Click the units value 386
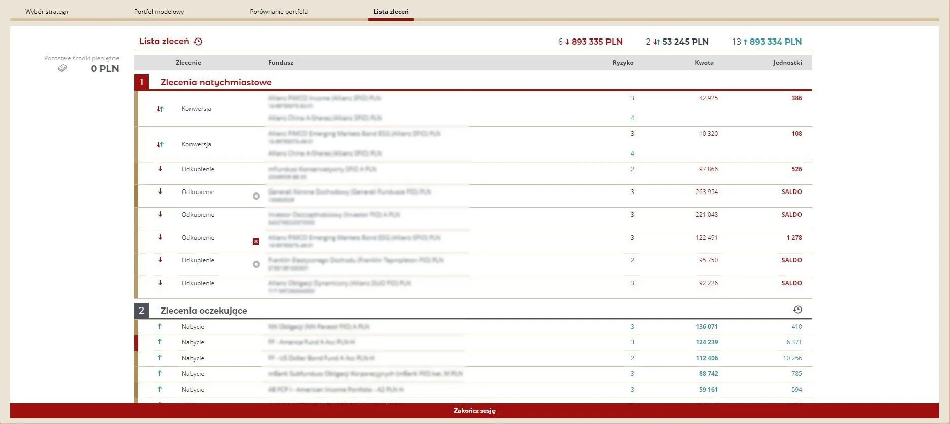This screenshot has width=950, height=424. [796, 98]
